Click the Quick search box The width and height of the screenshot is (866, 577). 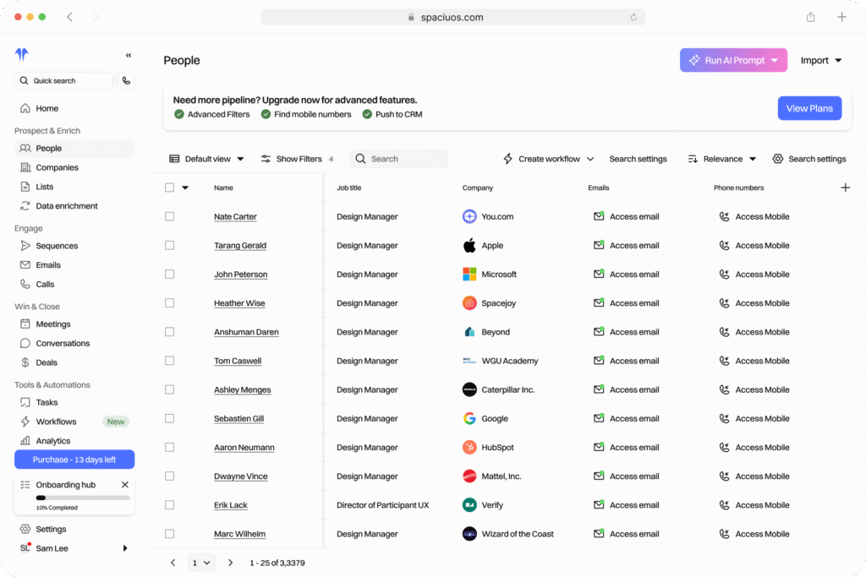pos(63,80)
